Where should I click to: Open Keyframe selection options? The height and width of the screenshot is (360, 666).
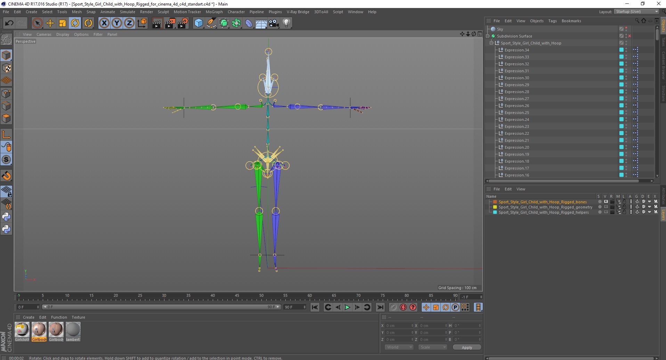pyautogui.click(x=413, y=307)
